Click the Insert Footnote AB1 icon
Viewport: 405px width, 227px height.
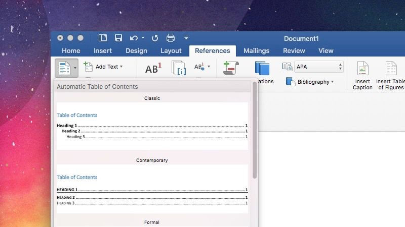tap(152, 69)
